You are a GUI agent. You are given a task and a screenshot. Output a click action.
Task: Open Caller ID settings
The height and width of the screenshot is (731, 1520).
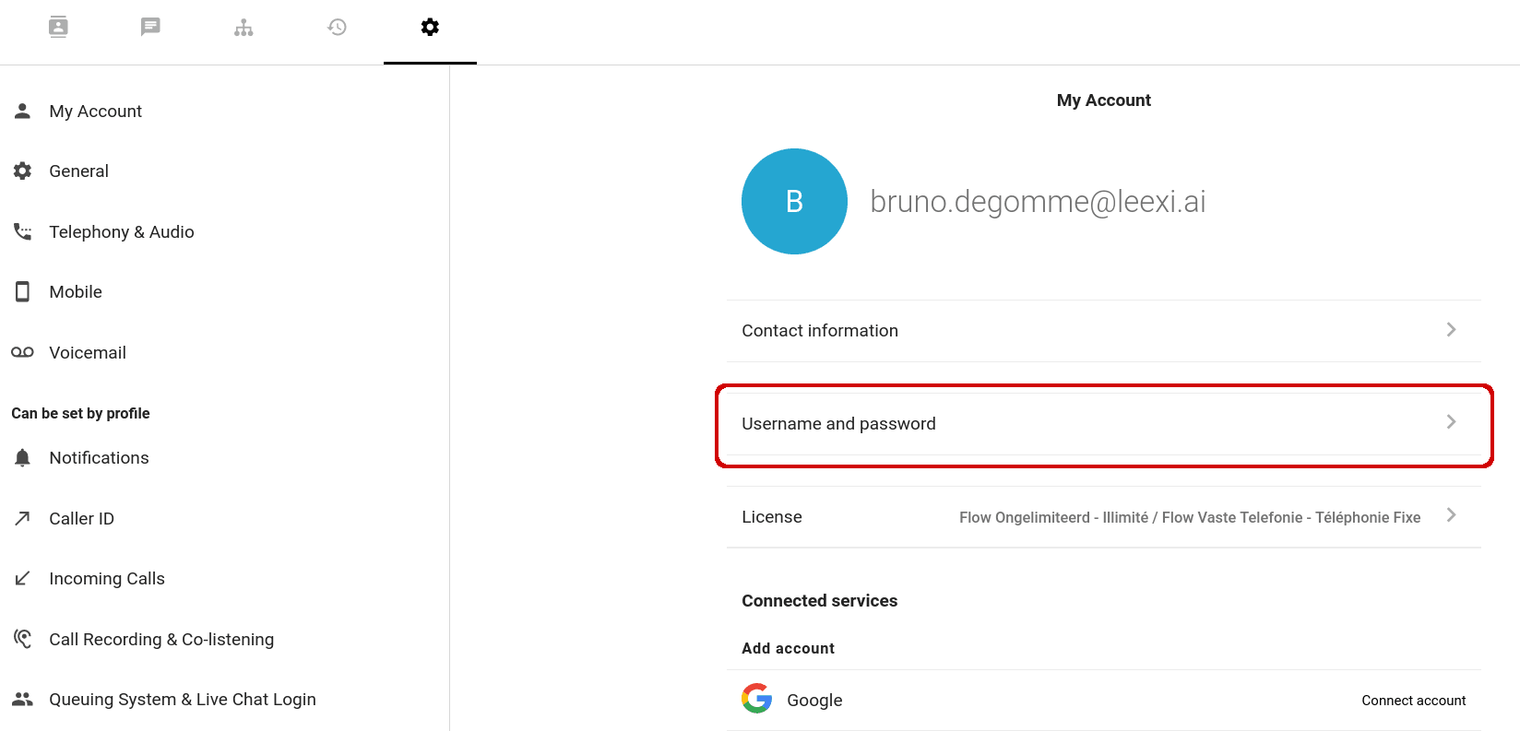81,519
